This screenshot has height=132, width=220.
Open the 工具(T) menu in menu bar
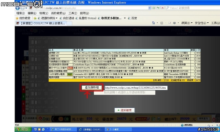click(x=73, y=13)
